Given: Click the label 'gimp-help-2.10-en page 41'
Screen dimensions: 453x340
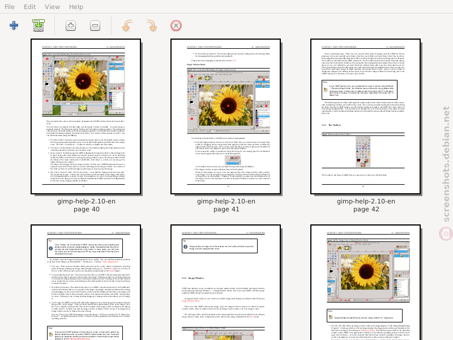Looking at the screenshot, I should click(226, 205).
